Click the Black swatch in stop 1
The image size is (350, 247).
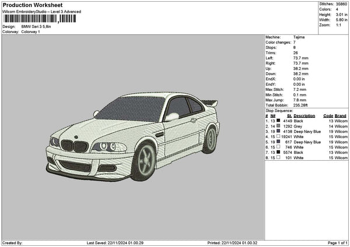coord(278,121)
